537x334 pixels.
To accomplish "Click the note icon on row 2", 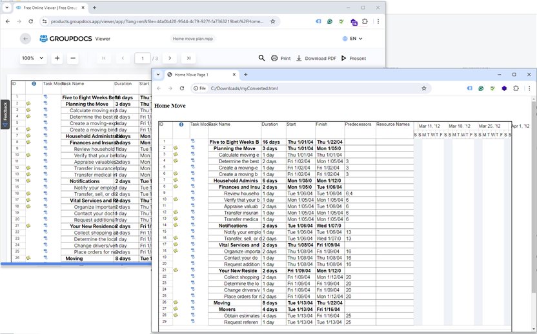I will 176,148.
